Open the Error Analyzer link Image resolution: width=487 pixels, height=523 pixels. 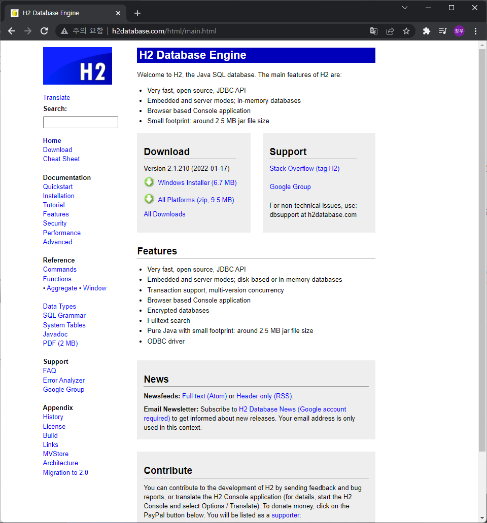click(64, 380)
